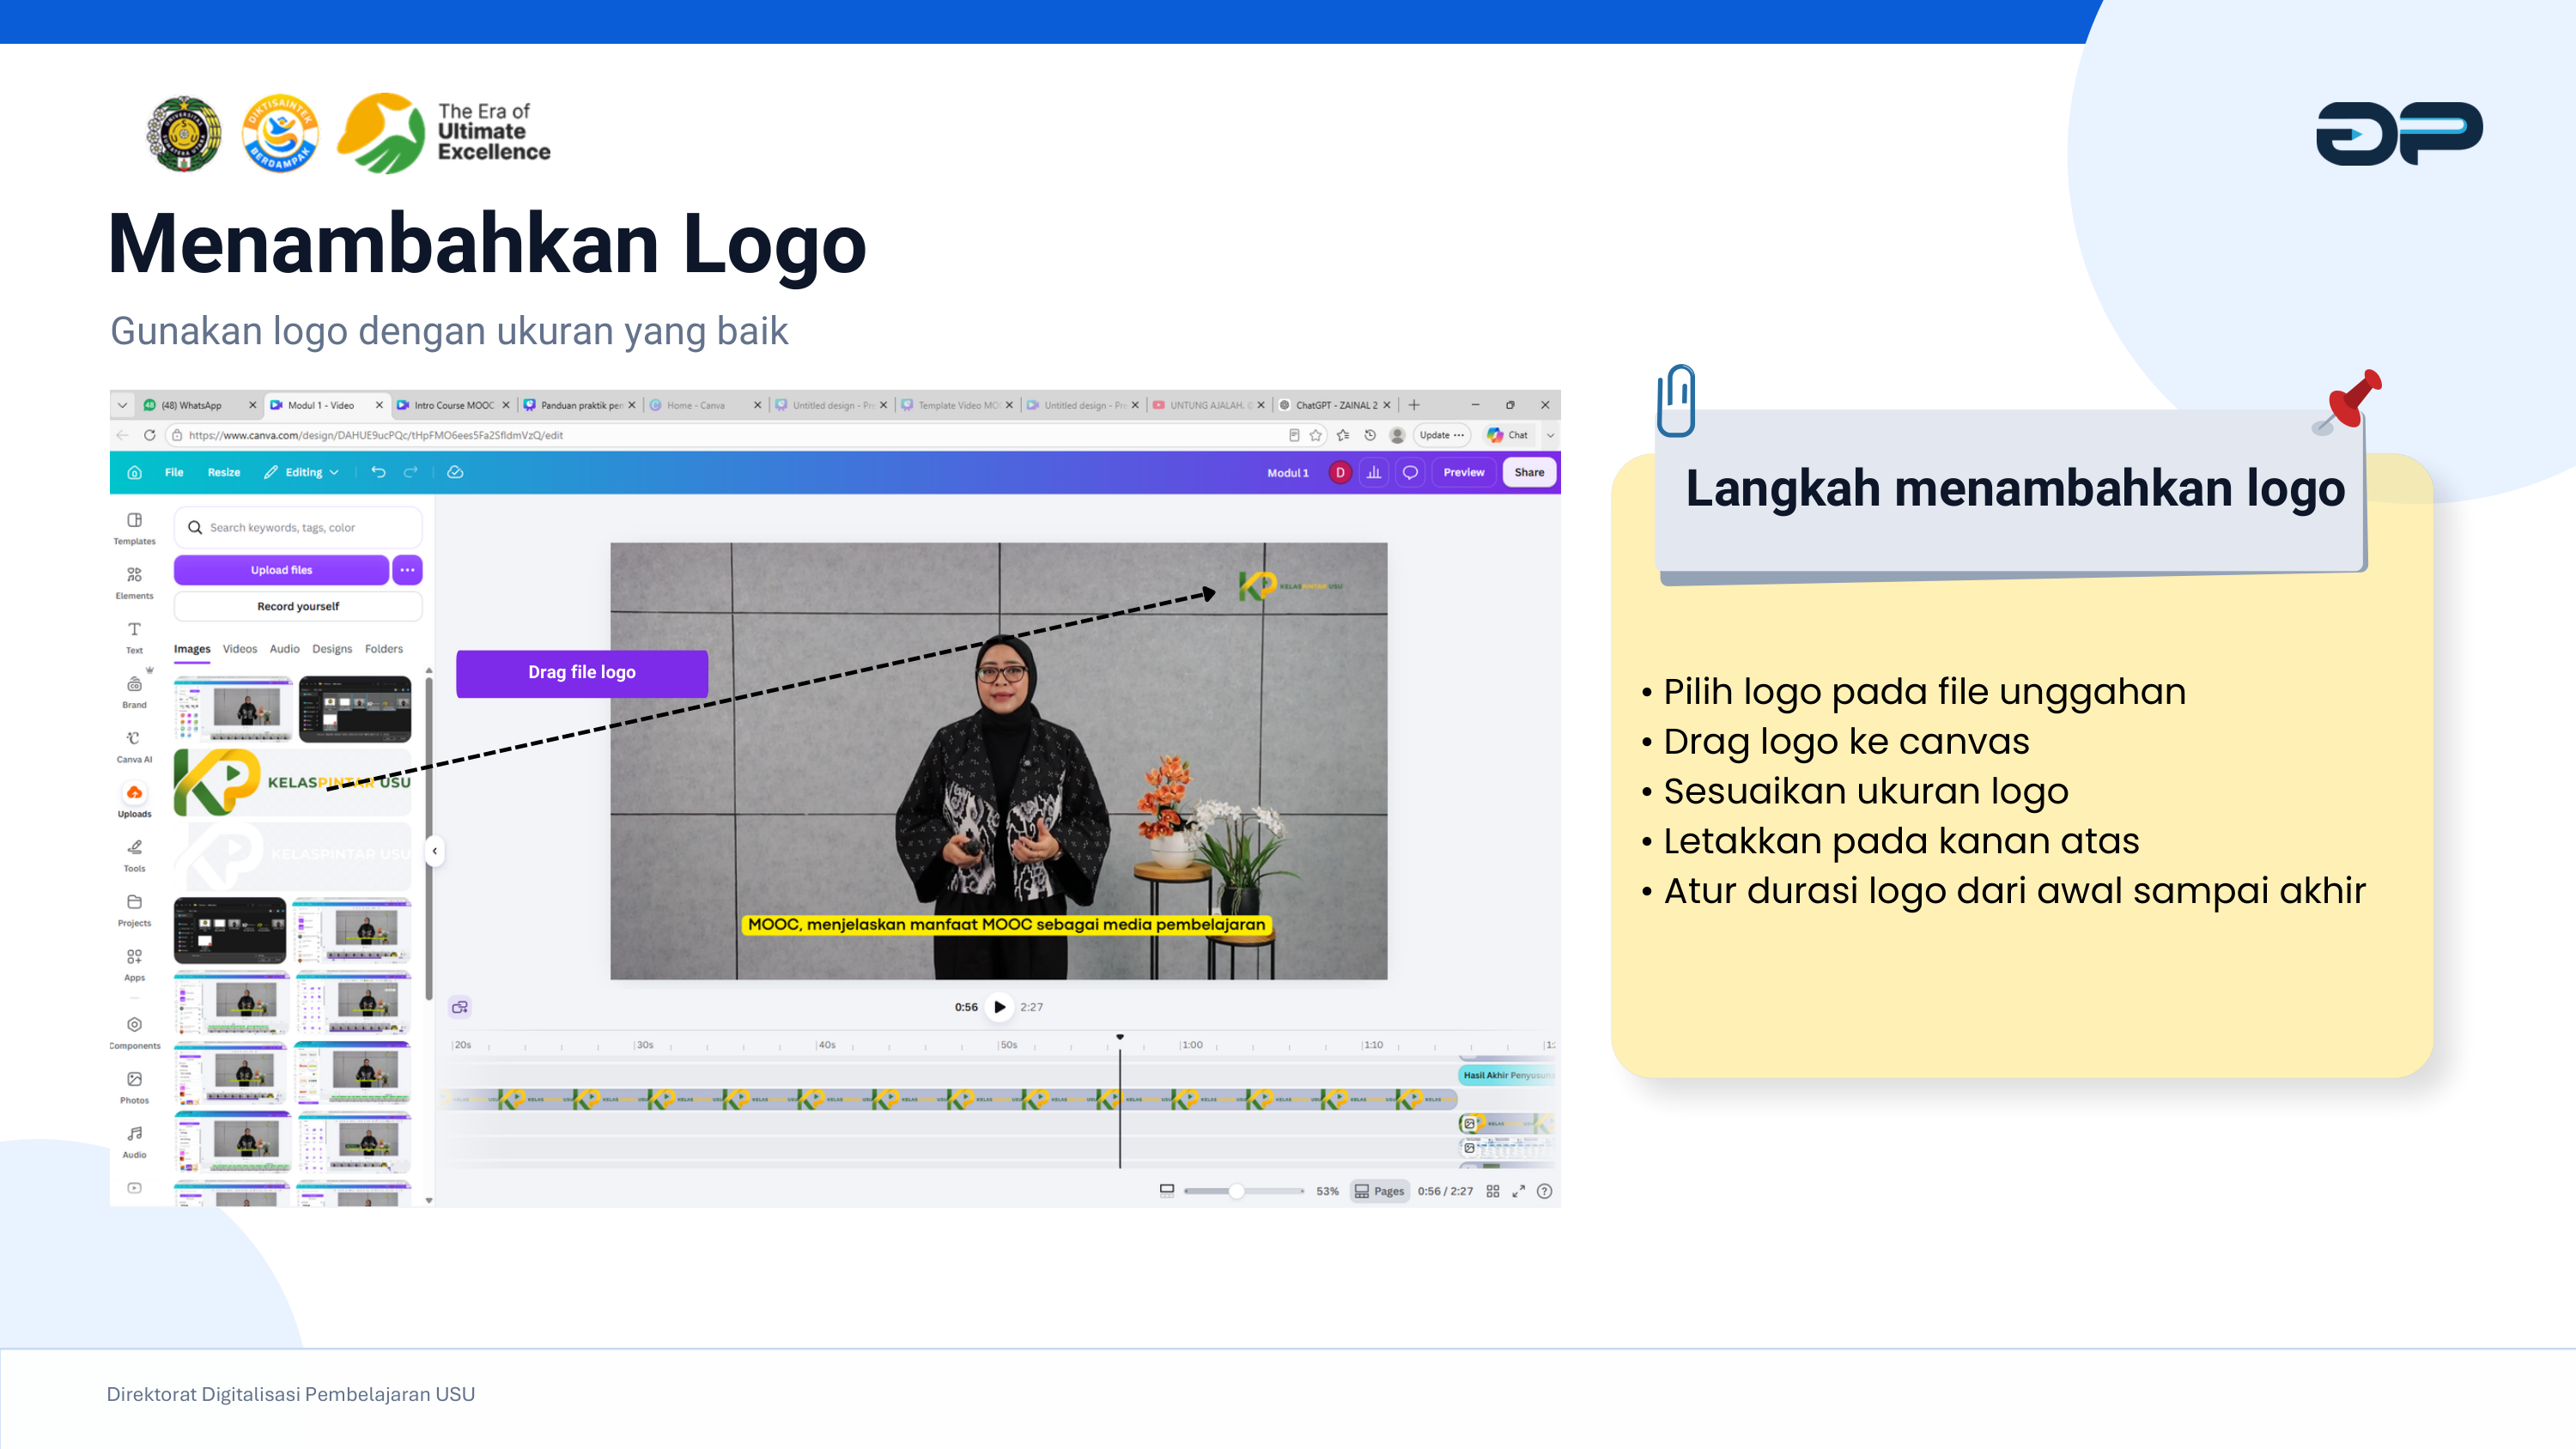Expand the tab list chevron at top-left
2576x1449 pixels.
(x=122, y=405)
